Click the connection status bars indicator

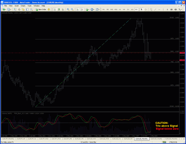point(164,142)
